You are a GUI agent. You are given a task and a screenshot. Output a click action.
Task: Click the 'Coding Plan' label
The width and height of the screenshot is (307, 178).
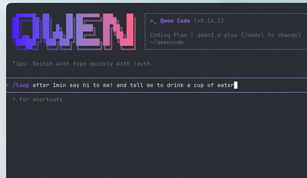pyautogui.click(x=168, y=35)
